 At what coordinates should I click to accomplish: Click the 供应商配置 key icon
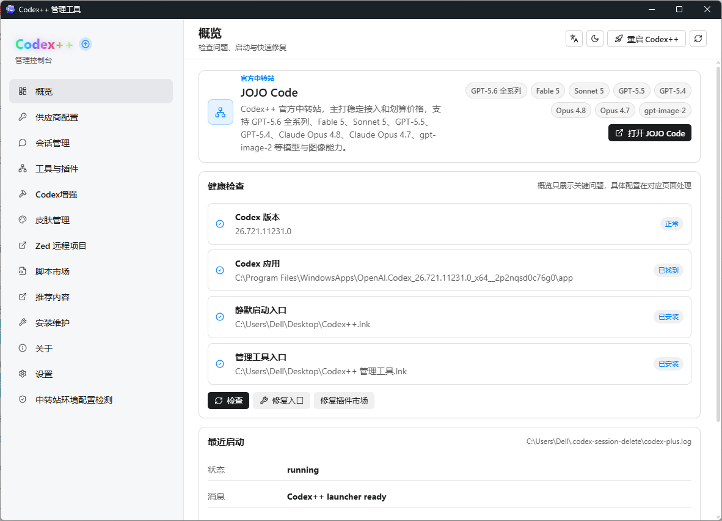23,117
